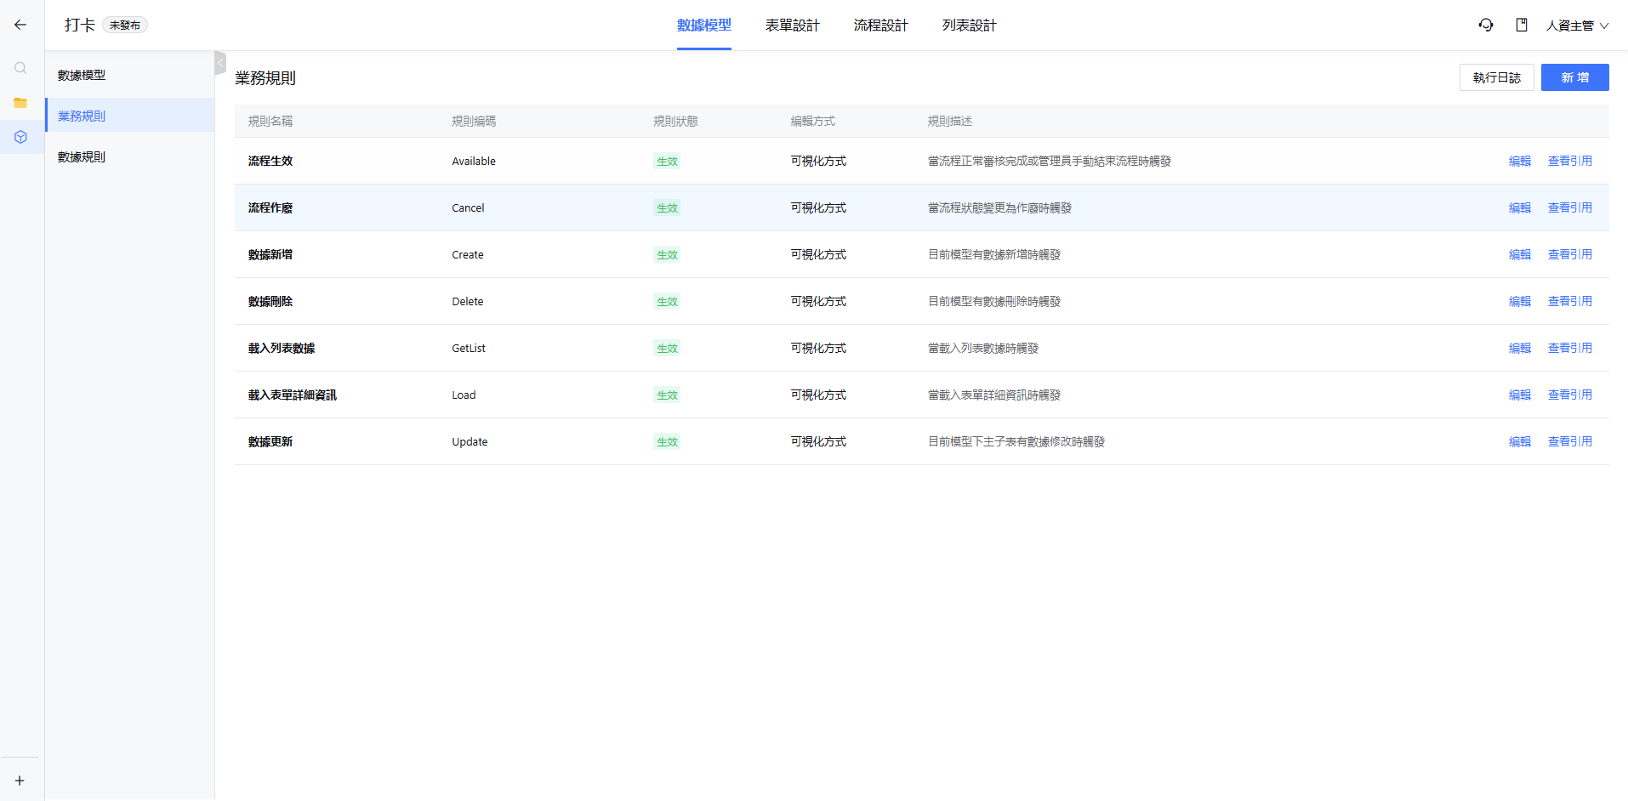Click the 數據新增 rule name
The image size is (1628, 801).
pyautogui.click(x=270, y=254)
